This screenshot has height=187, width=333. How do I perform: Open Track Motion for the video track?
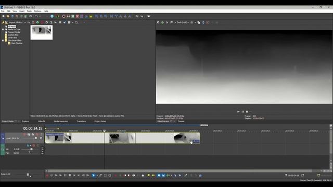coord(29,135)
